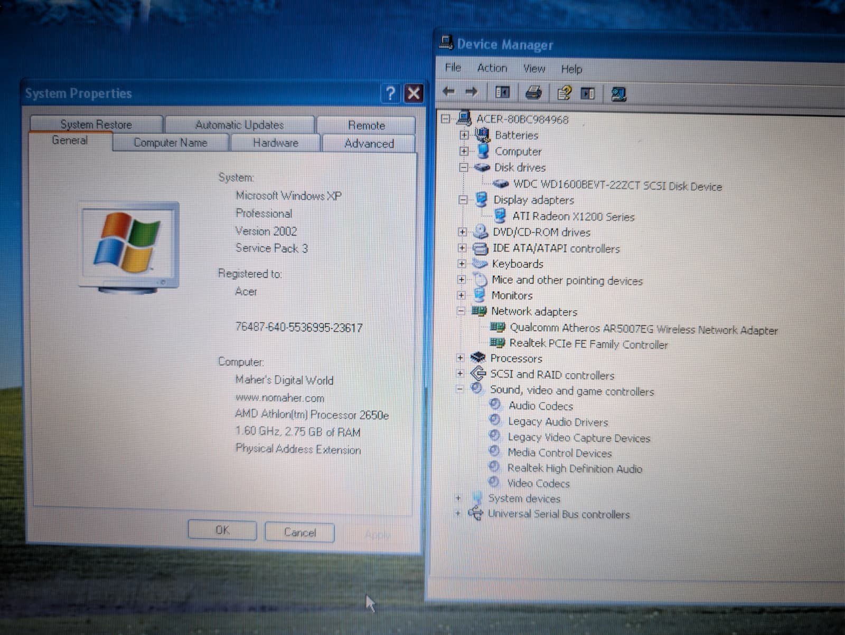Switch to the Remote tab
This screenshot has width=845, height=635.
[x=366, y=126]
